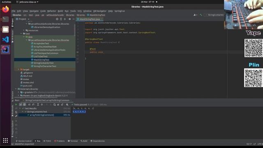The height and width of the screenshot is (148, 263).
Task: Open the Build menu
Action: click(x=60, y=11)
